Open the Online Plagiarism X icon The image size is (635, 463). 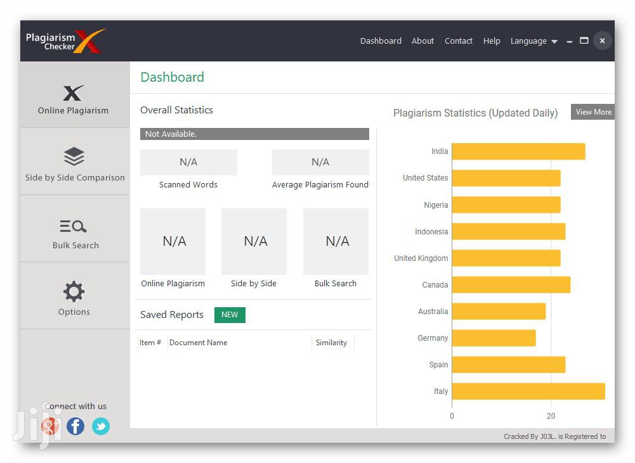click(x=74, y=93)
